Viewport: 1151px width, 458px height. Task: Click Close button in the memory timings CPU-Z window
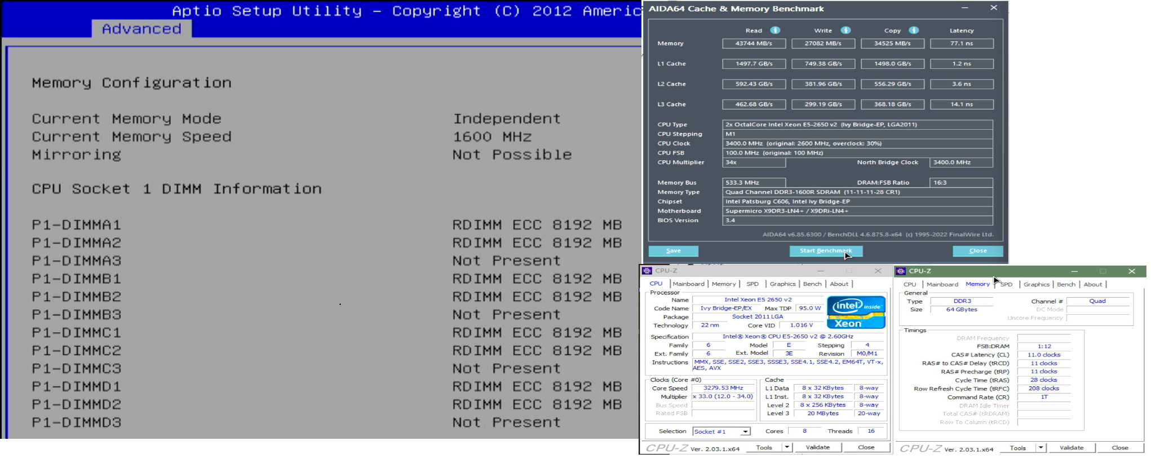[1119, 448]
